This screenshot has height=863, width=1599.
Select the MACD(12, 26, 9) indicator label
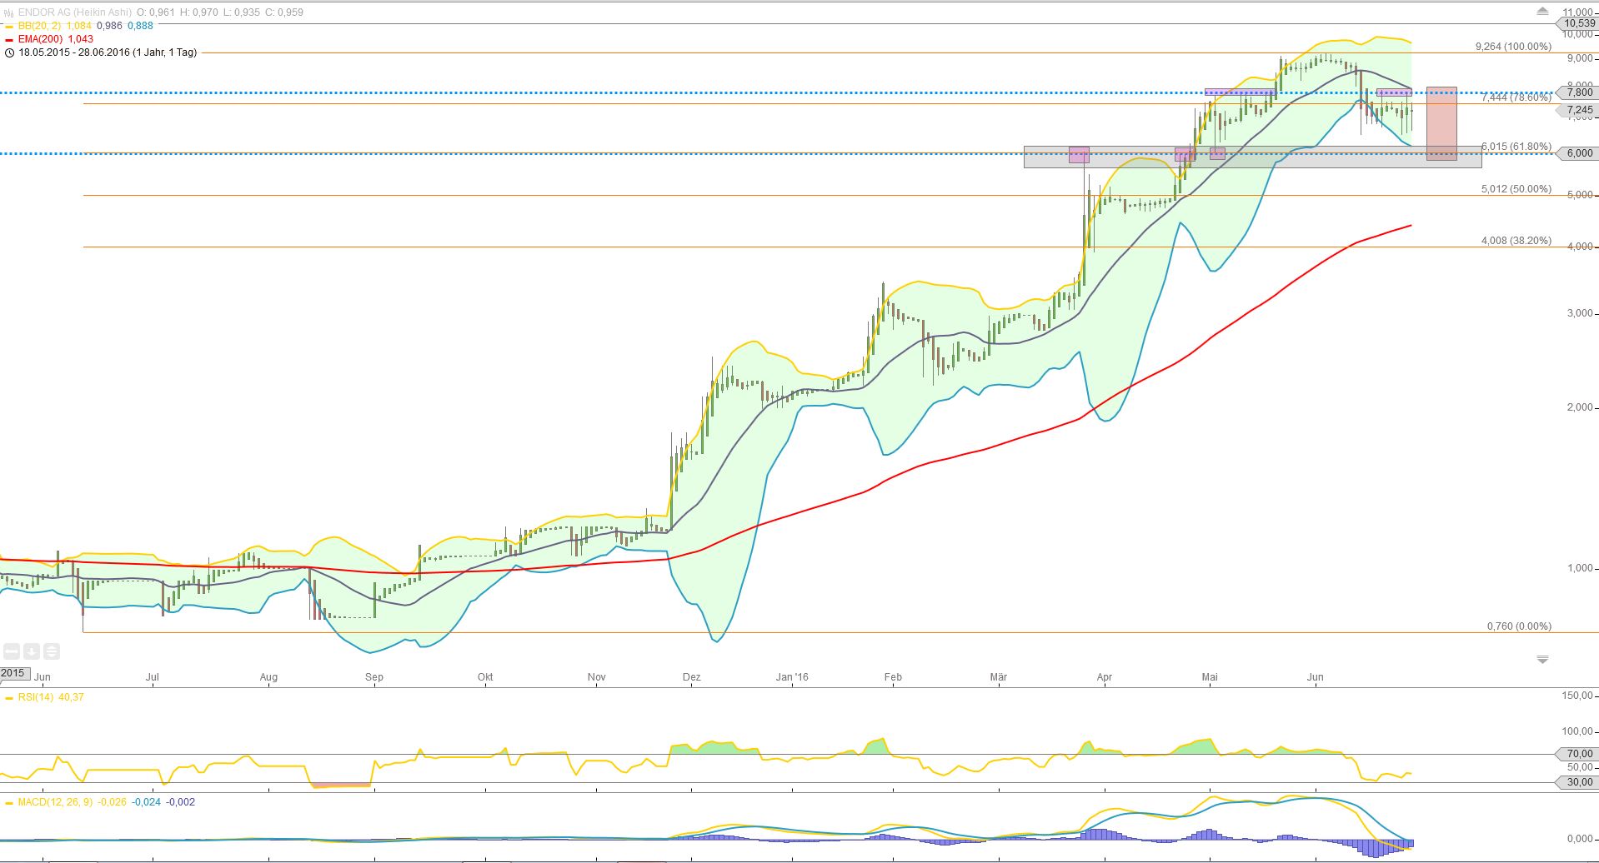coord(56,802)
